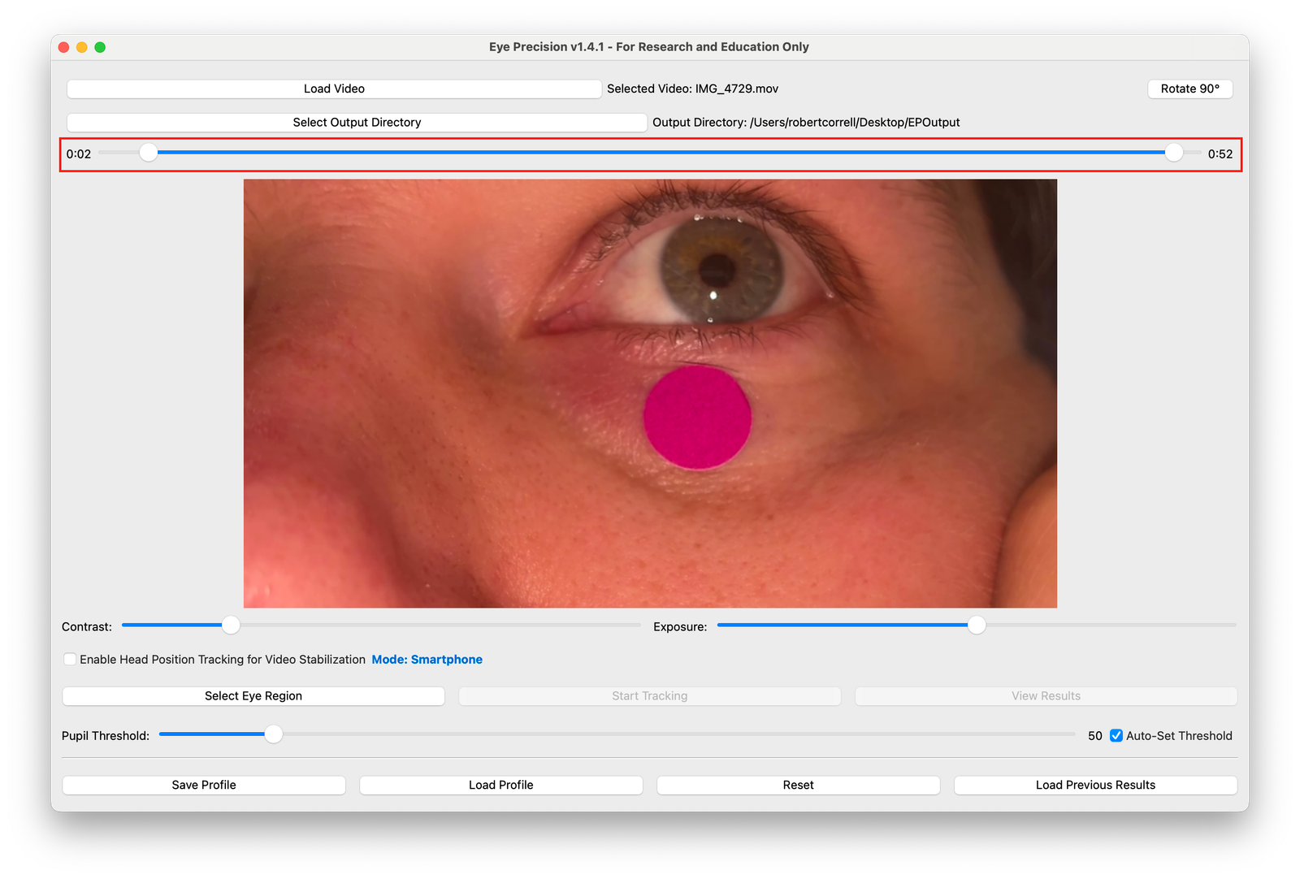Grab the trim start handle at 0:02

click(x=148, y=153)
